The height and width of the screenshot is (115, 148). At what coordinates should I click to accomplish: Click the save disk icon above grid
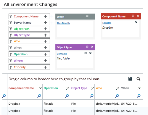coord(130,79)
